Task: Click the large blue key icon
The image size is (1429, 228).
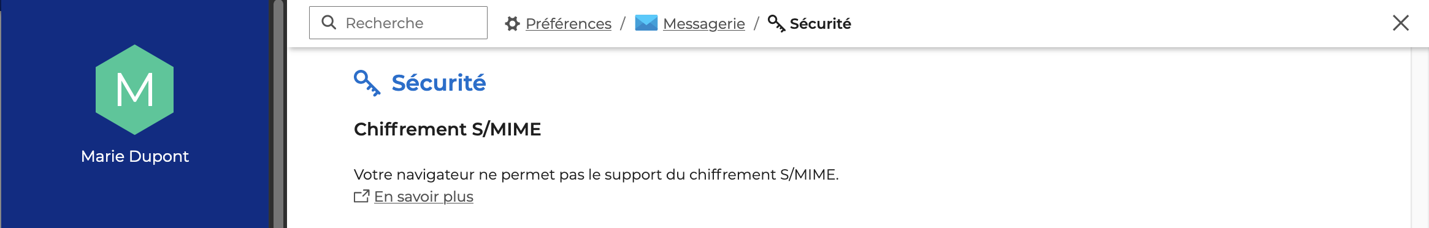Action: (367, 83)
